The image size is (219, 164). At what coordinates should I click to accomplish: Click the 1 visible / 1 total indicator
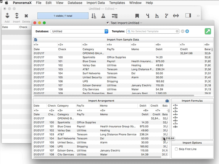point(63,16)
